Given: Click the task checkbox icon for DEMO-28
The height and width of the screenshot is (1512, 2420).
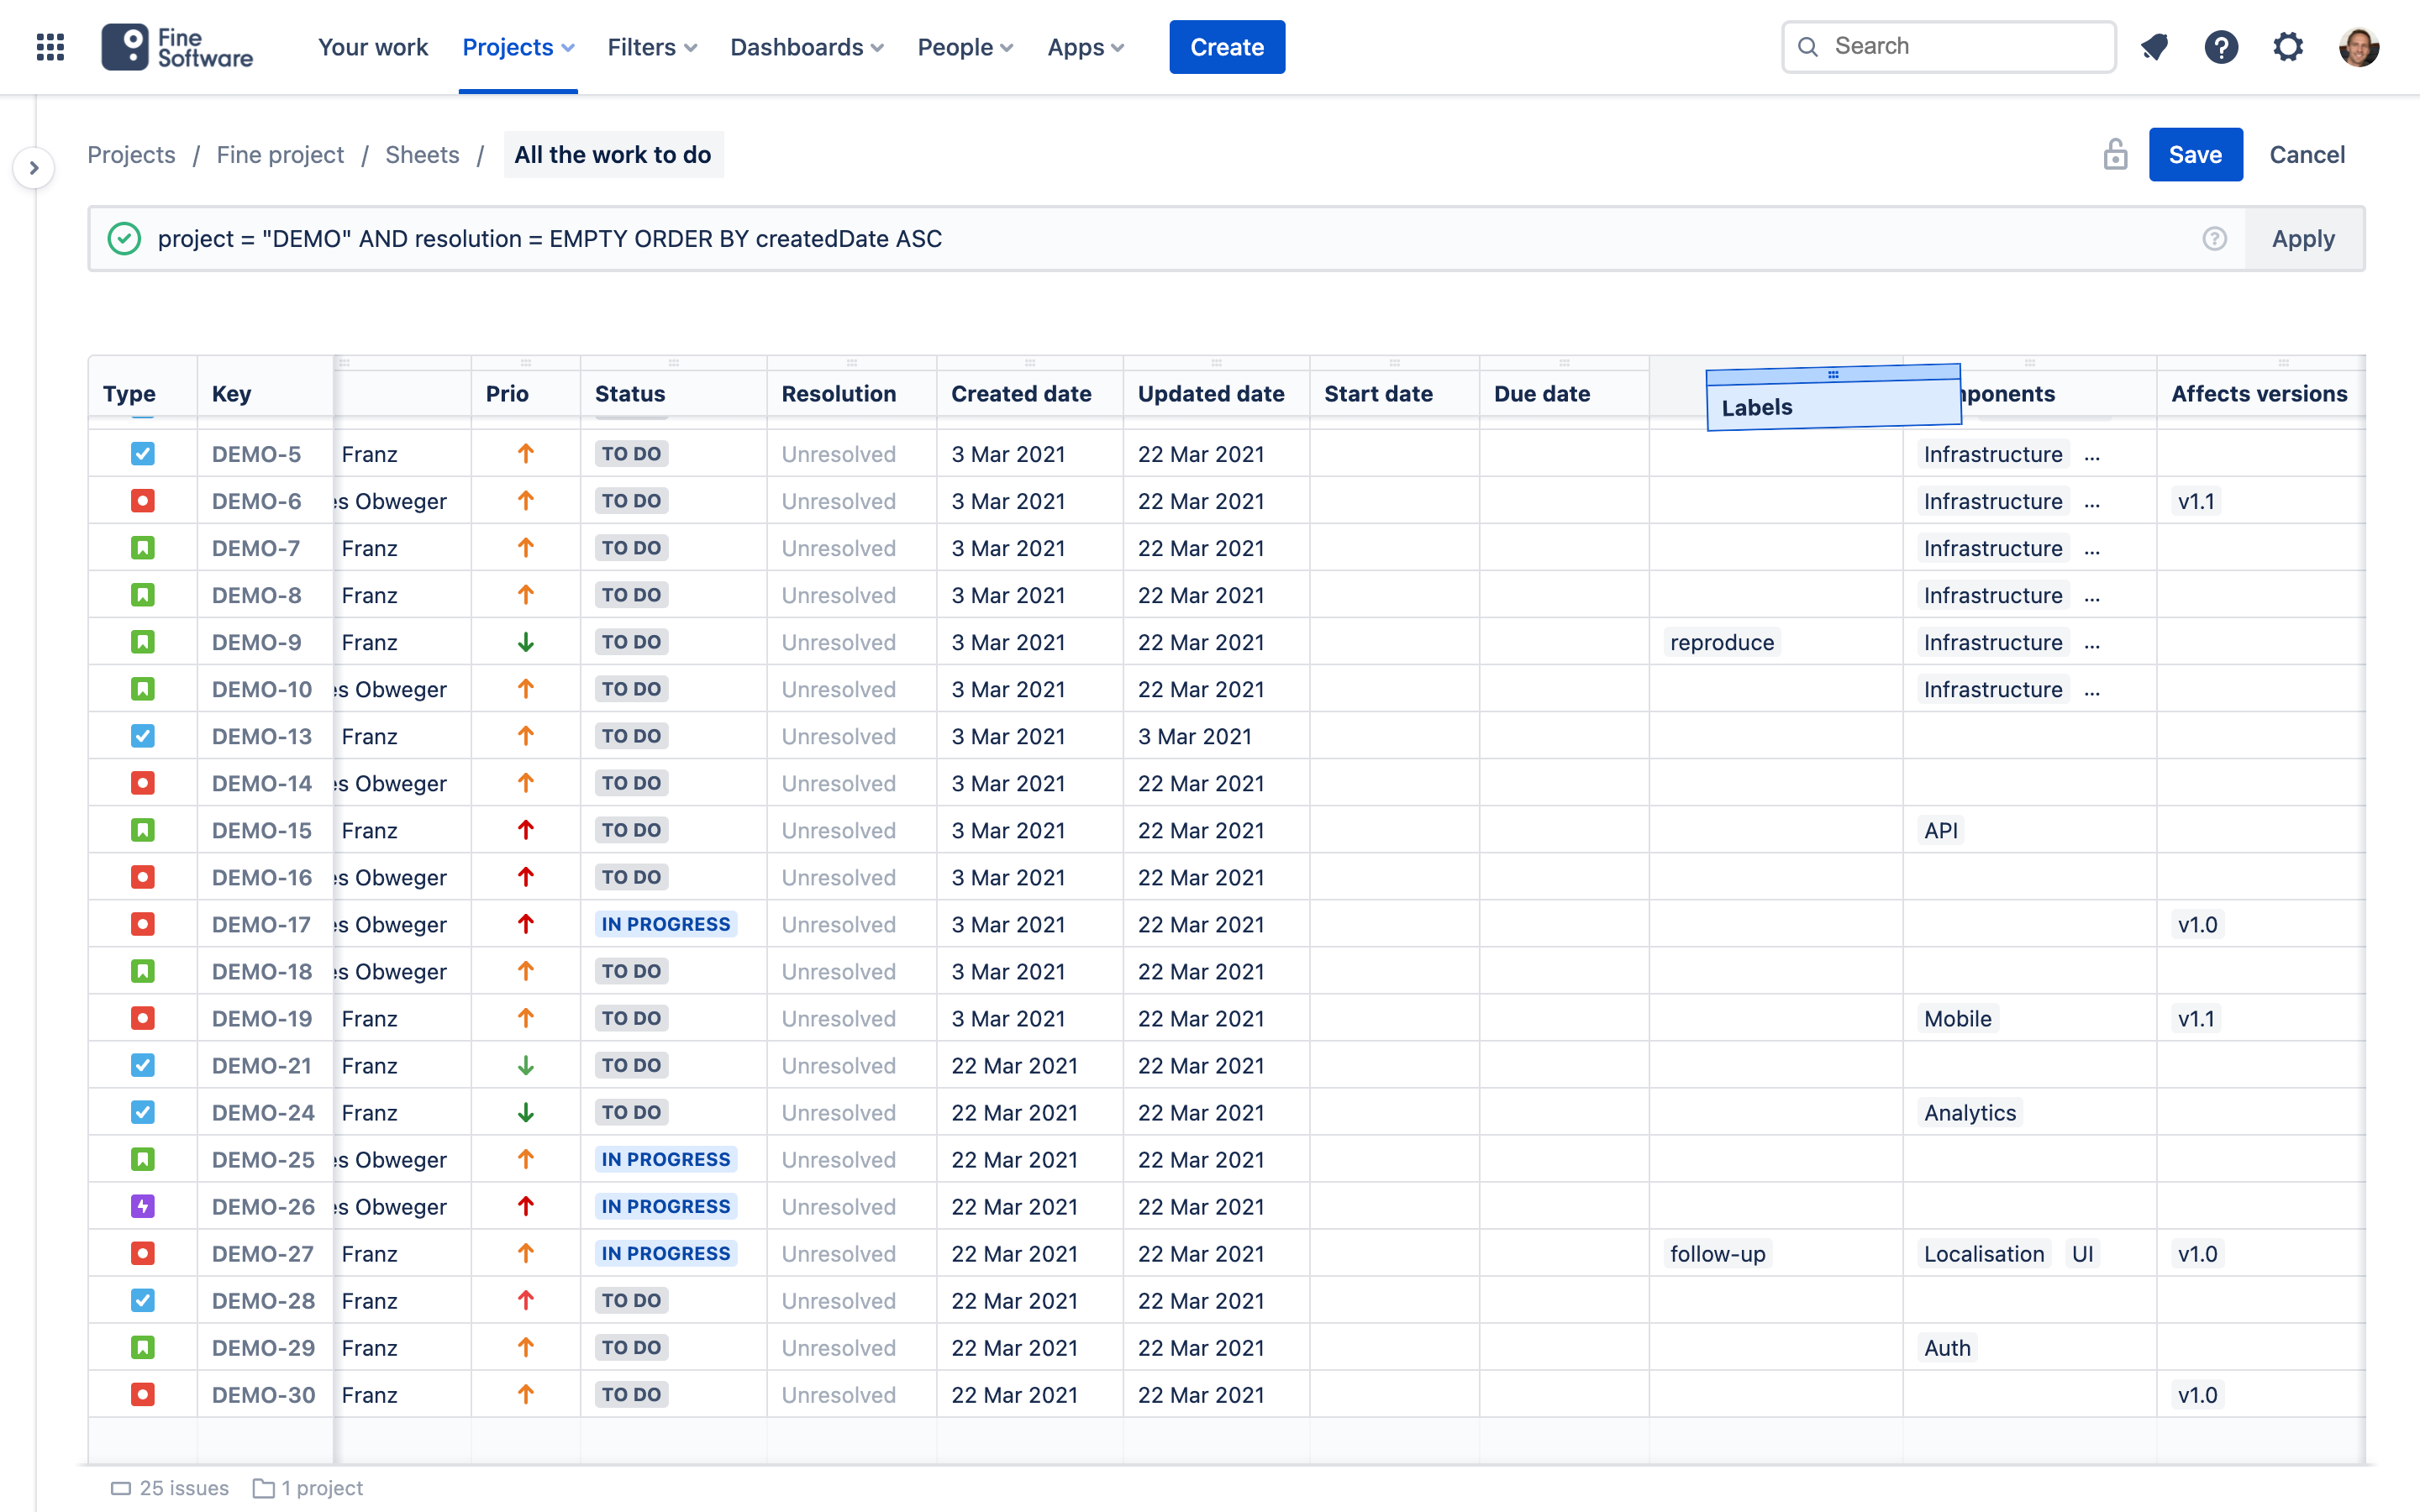Looking at the screenshot, I should coord(143,1300).
